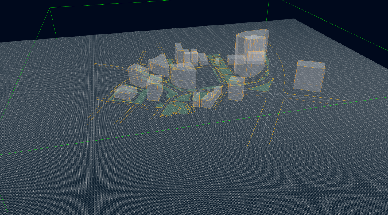Select the irregular green park area at the cluster front
This screenshot has height=215, width=388.
pyautogui.click(x=171, y=110)
